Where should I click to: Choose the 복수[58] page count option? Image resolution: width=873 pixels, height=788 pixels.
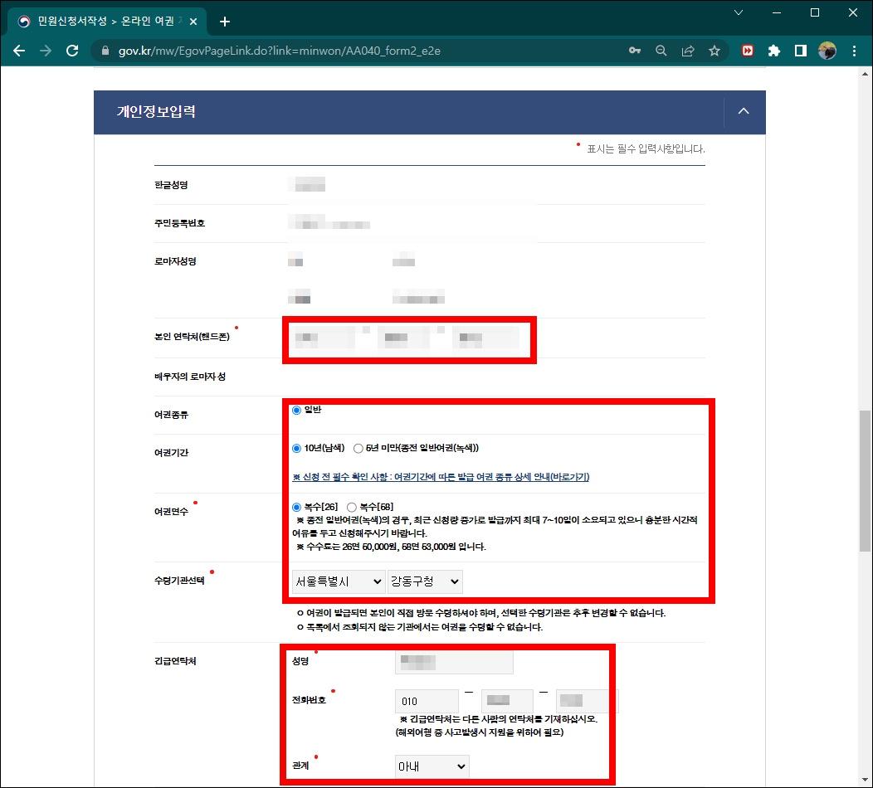(x=352, y=507)
